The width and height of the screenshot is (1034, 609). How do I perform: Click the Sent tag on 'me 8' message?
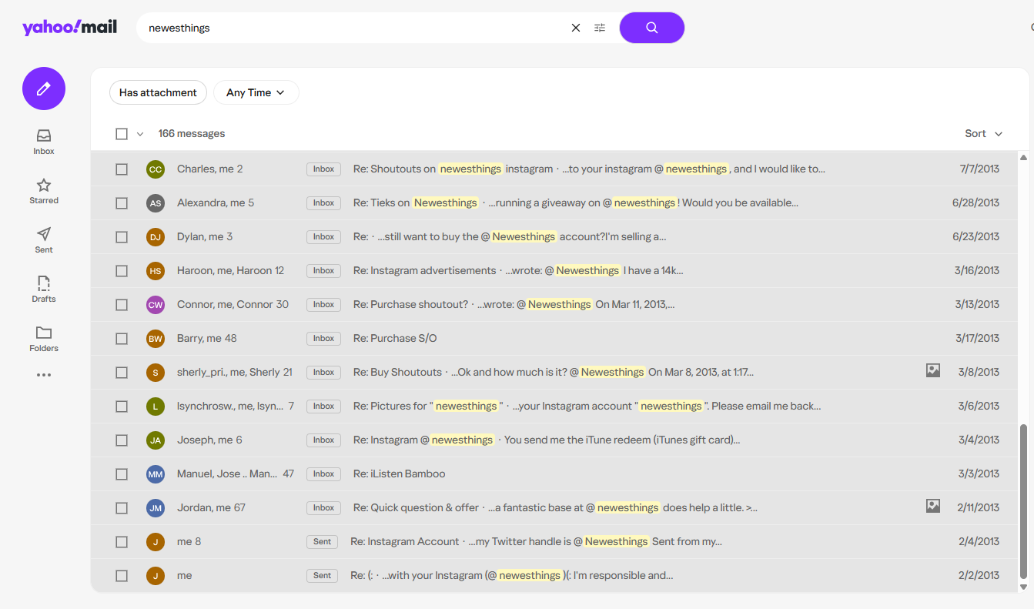coord(322,542)
